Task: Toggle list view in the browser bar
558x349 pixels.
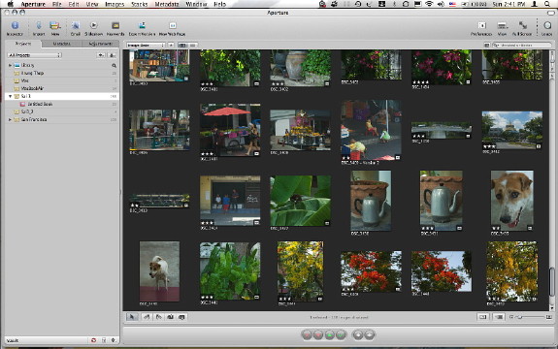Action: (x=192, y=46)
